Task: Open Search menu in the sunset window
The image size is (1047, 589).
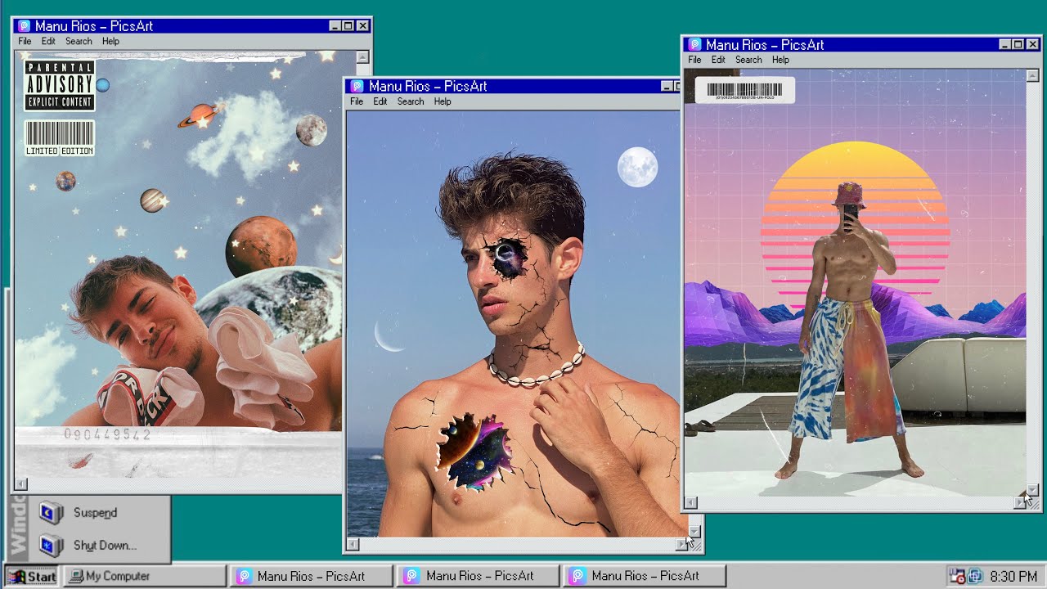Action: (748, 60)
